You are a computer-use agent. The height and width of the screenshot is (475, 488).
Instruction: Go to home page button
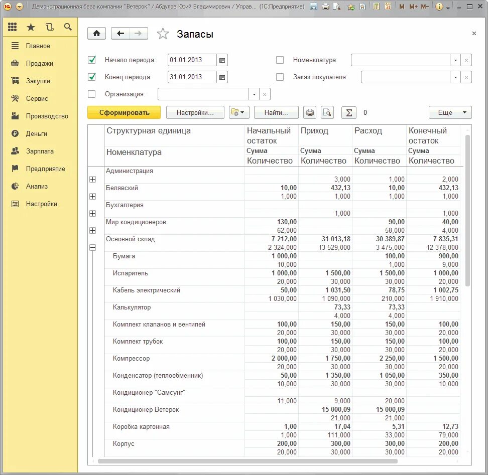[x=96, y=34]
